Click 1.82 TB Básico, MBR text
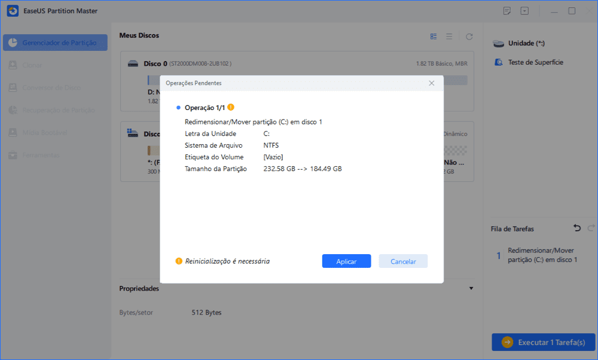This screenshot has height=360, width=598. (x=442, y=63)
